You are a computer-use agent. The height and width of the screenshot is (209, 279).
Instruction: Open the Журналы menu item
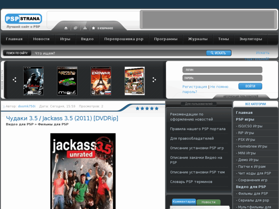[x=198, y=39]
